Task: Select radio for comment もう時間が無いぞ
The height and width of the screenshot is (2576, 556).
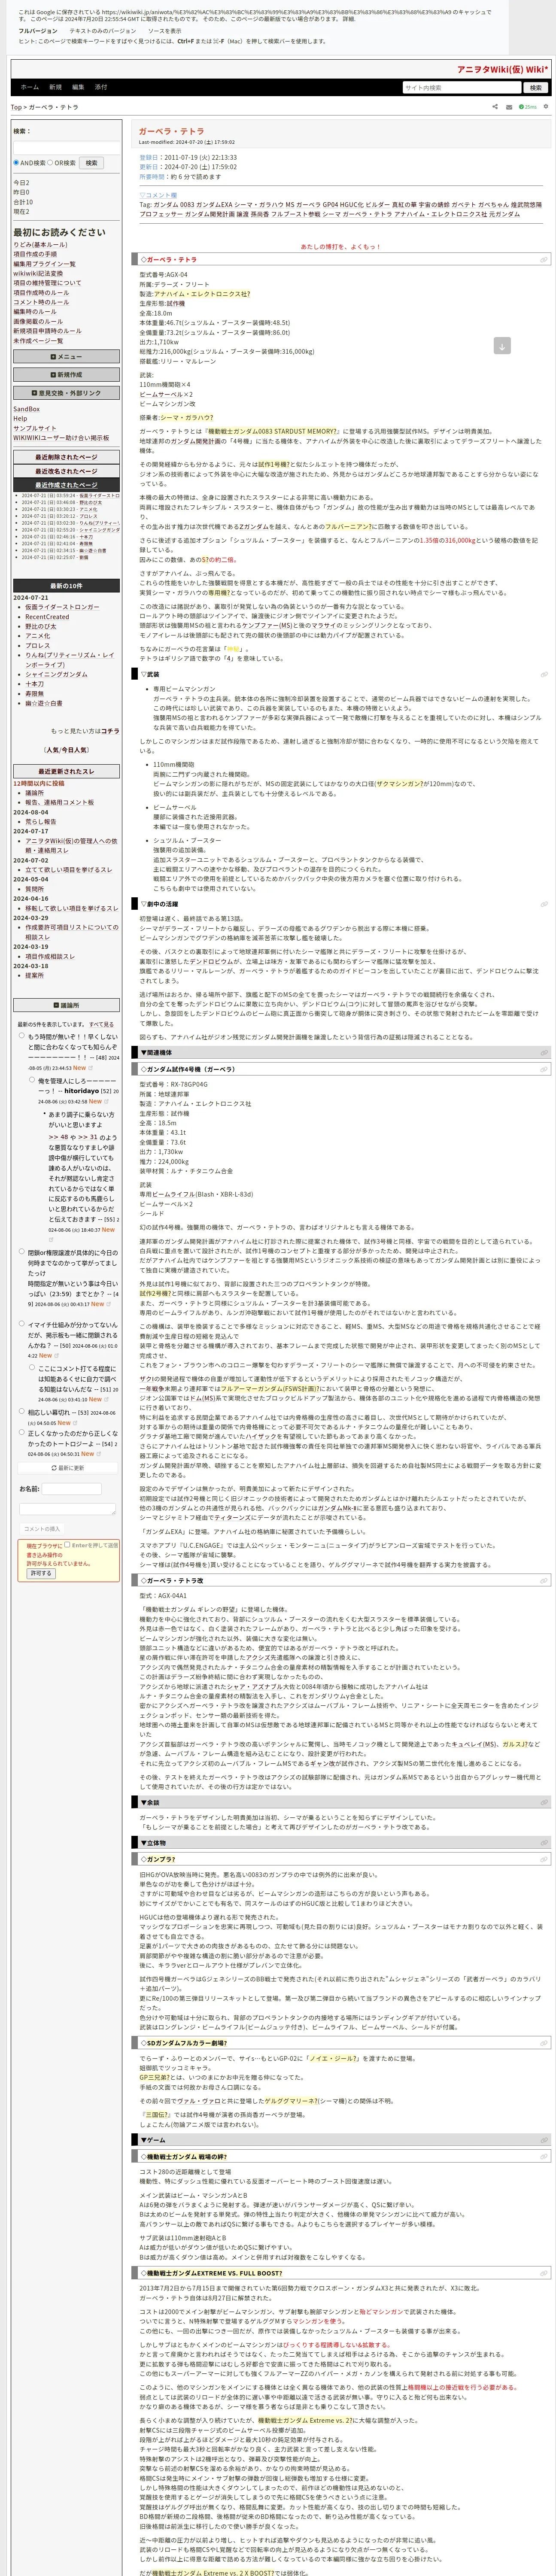Action: (x=21, y=1036)
